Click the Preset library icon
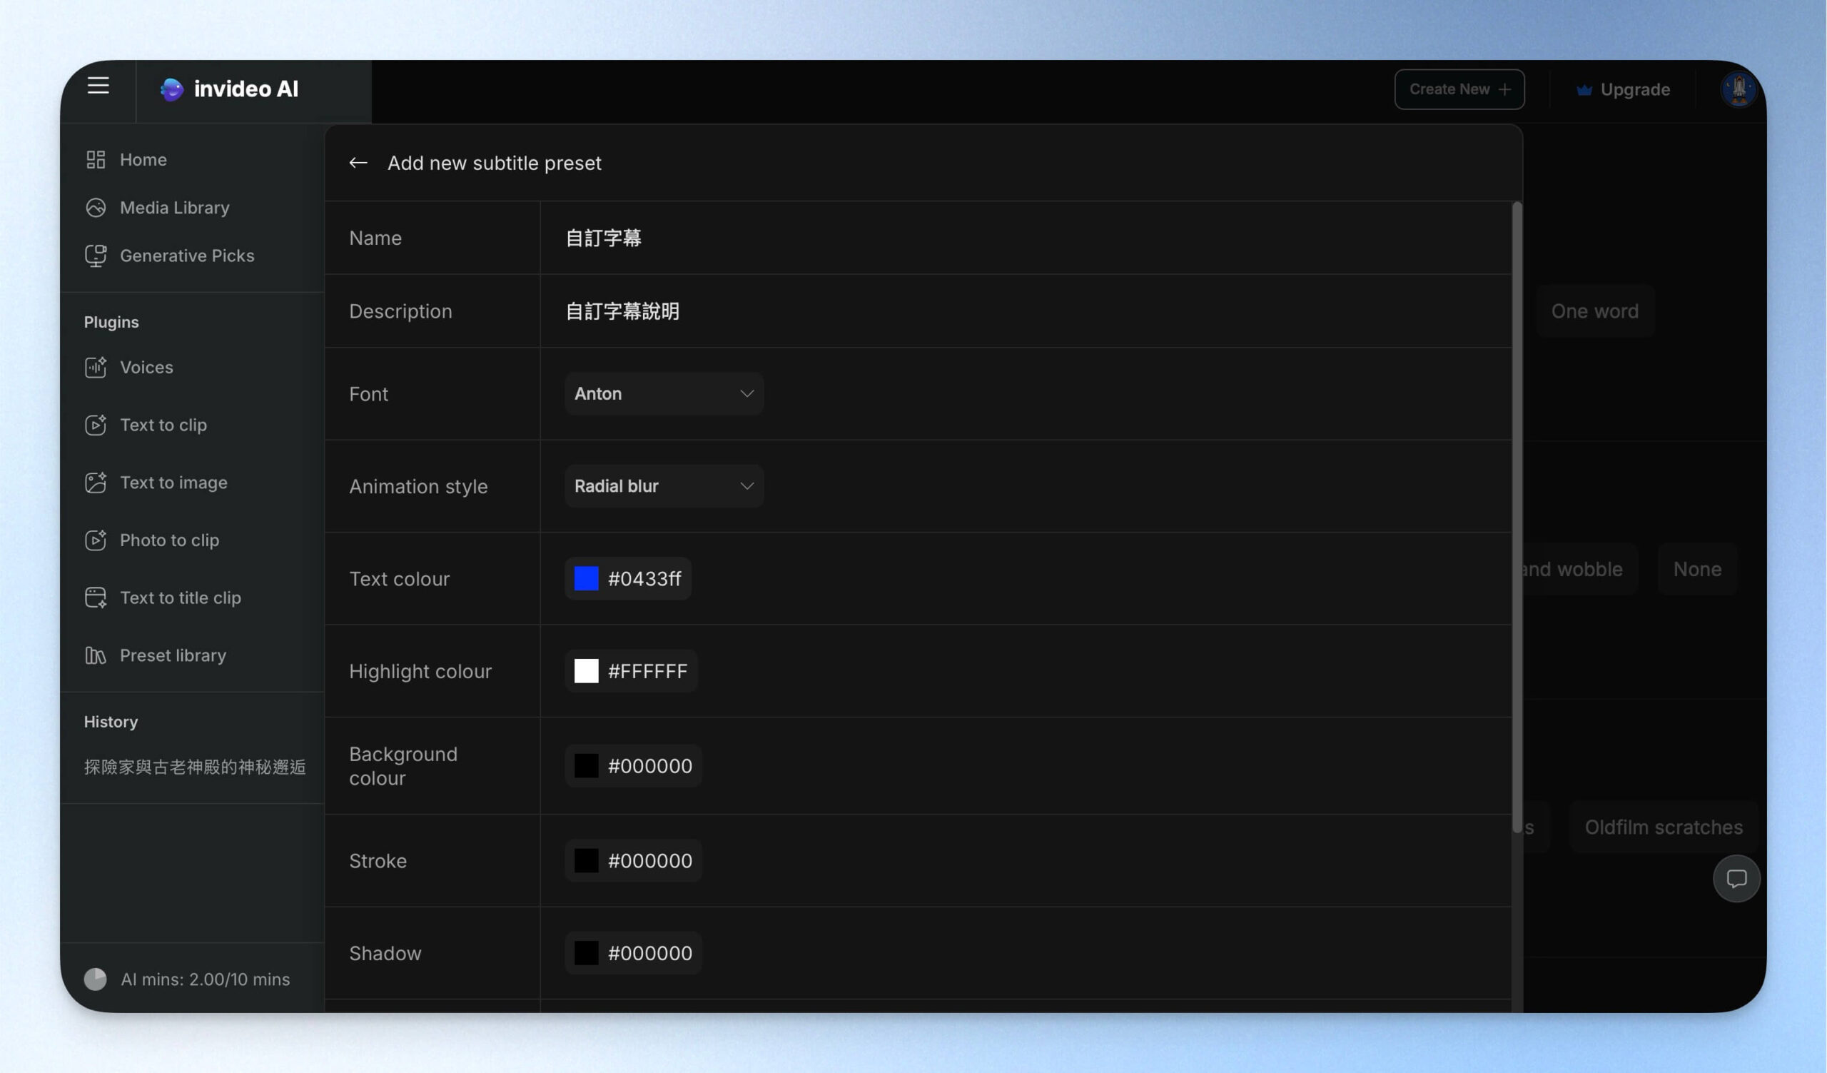This screenshot has height=1073, width=1827. (96, 655)
